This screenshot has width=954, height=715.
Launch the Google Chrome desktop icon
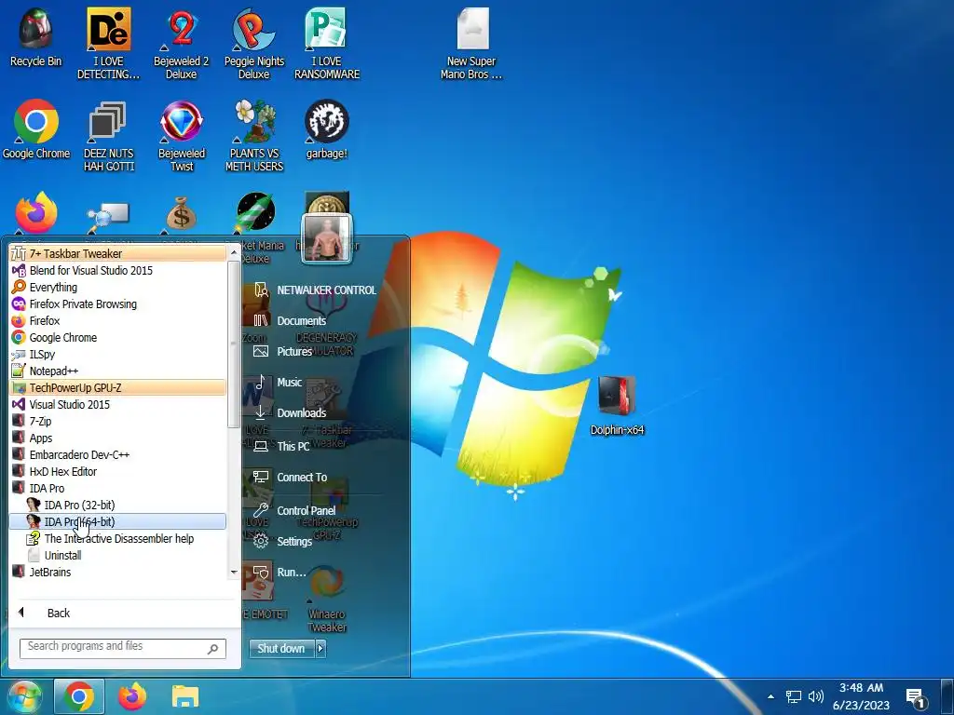(36, 128)
